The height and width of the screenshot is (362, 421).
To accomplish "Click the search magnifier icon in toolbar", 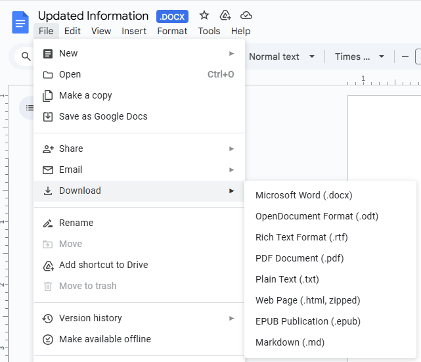I will pyautogui.click(x=26, y=57).
